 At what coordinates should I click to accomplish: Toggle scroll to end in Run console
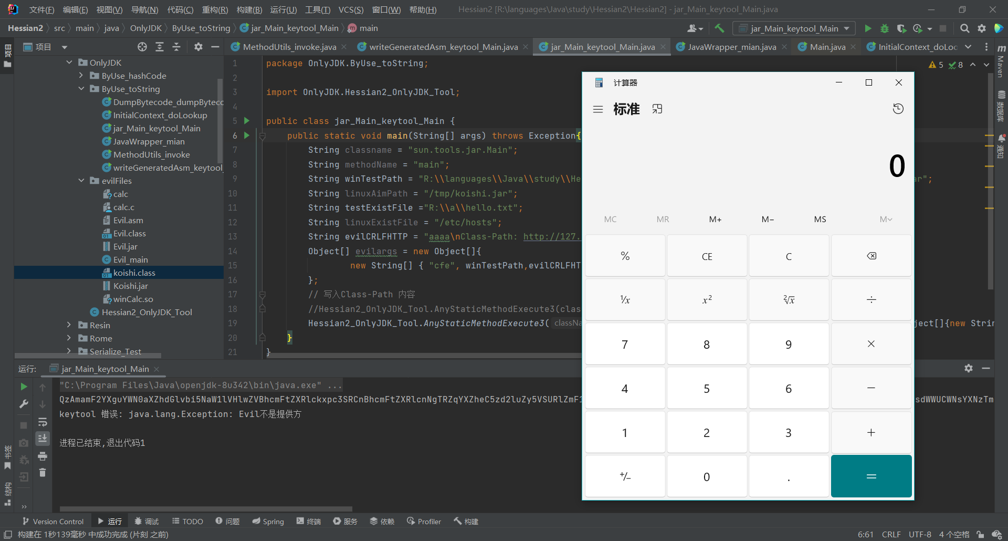click(x=43, y=438)
